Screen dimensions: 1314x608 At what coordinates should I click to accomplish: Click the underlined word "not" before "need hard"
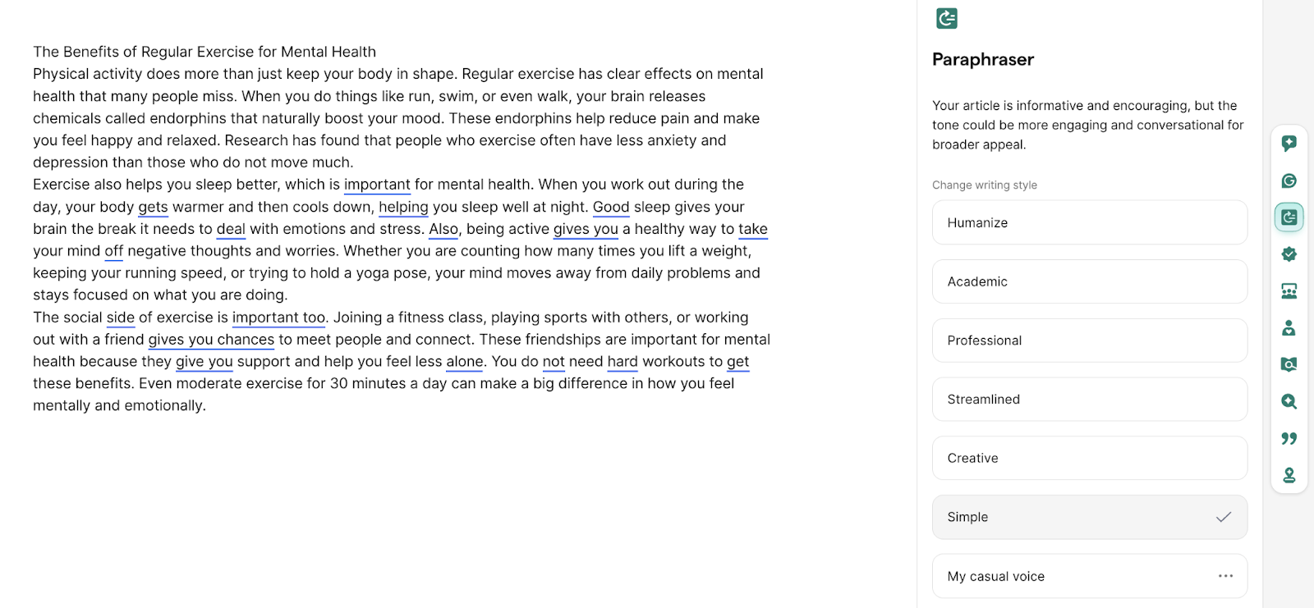click(x=554, y=362)
